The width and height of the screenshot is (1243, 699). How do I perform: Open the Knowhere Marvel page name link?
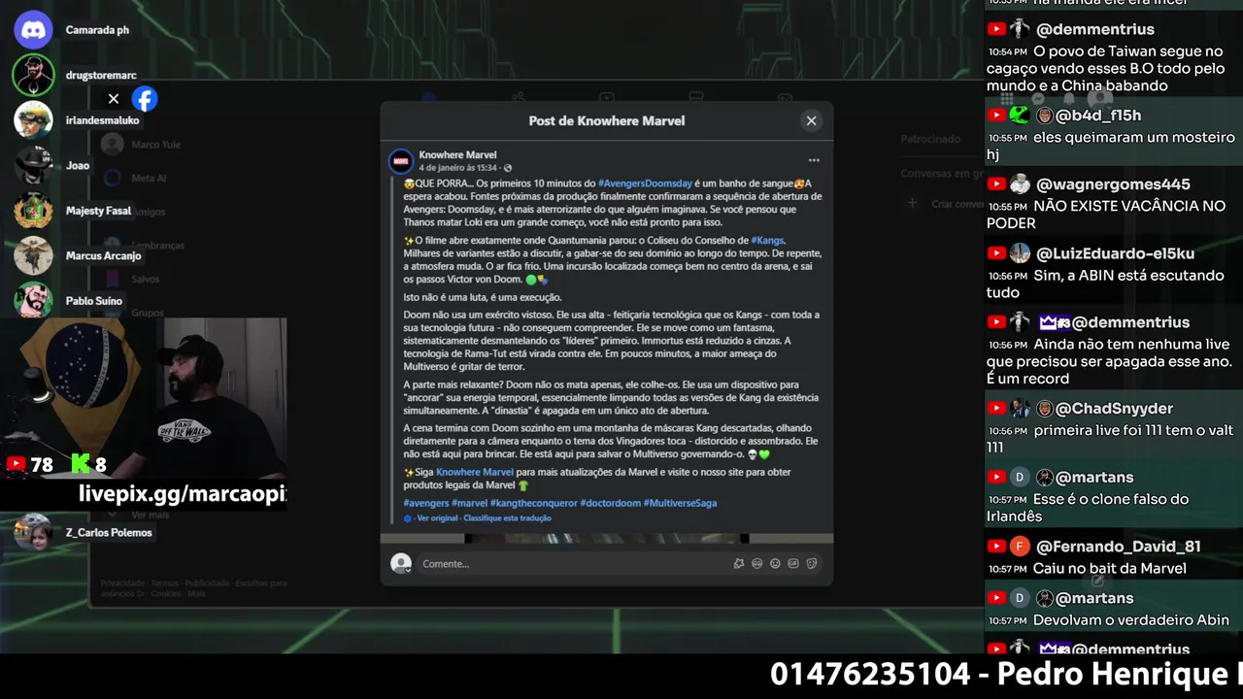[x=457, y=154]
